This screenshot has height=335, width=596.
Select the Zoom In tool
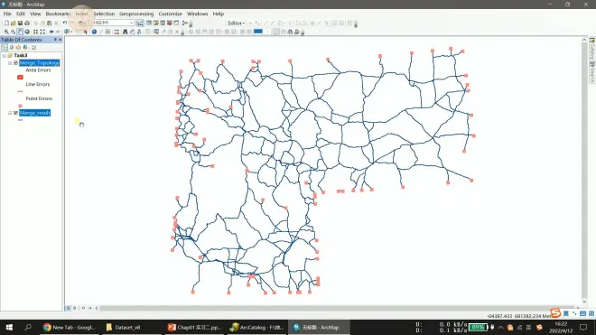point(6,32)
